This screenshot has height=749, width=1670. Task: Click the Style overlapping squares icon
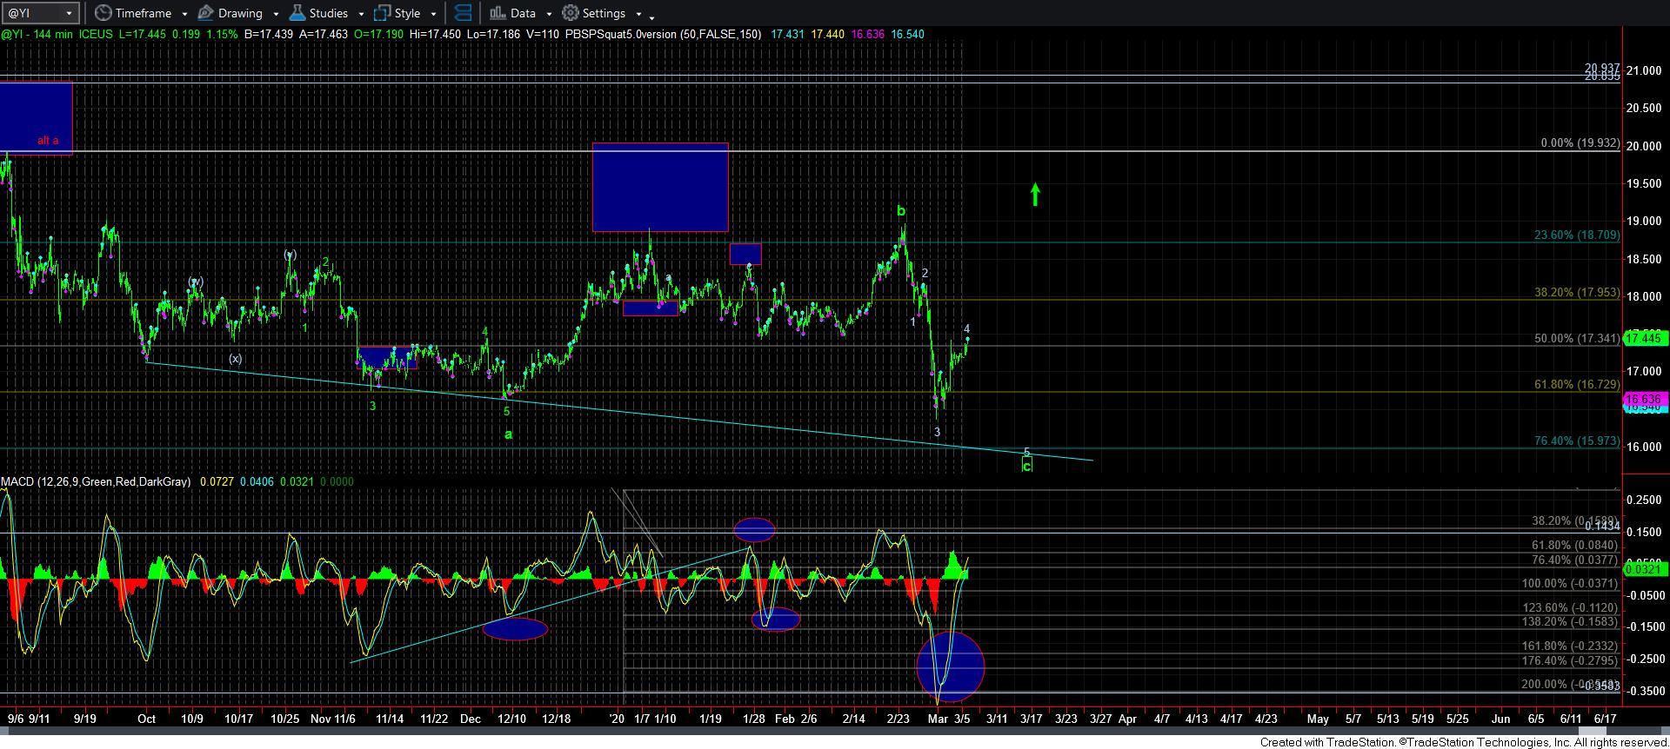(x=382, y=13)
